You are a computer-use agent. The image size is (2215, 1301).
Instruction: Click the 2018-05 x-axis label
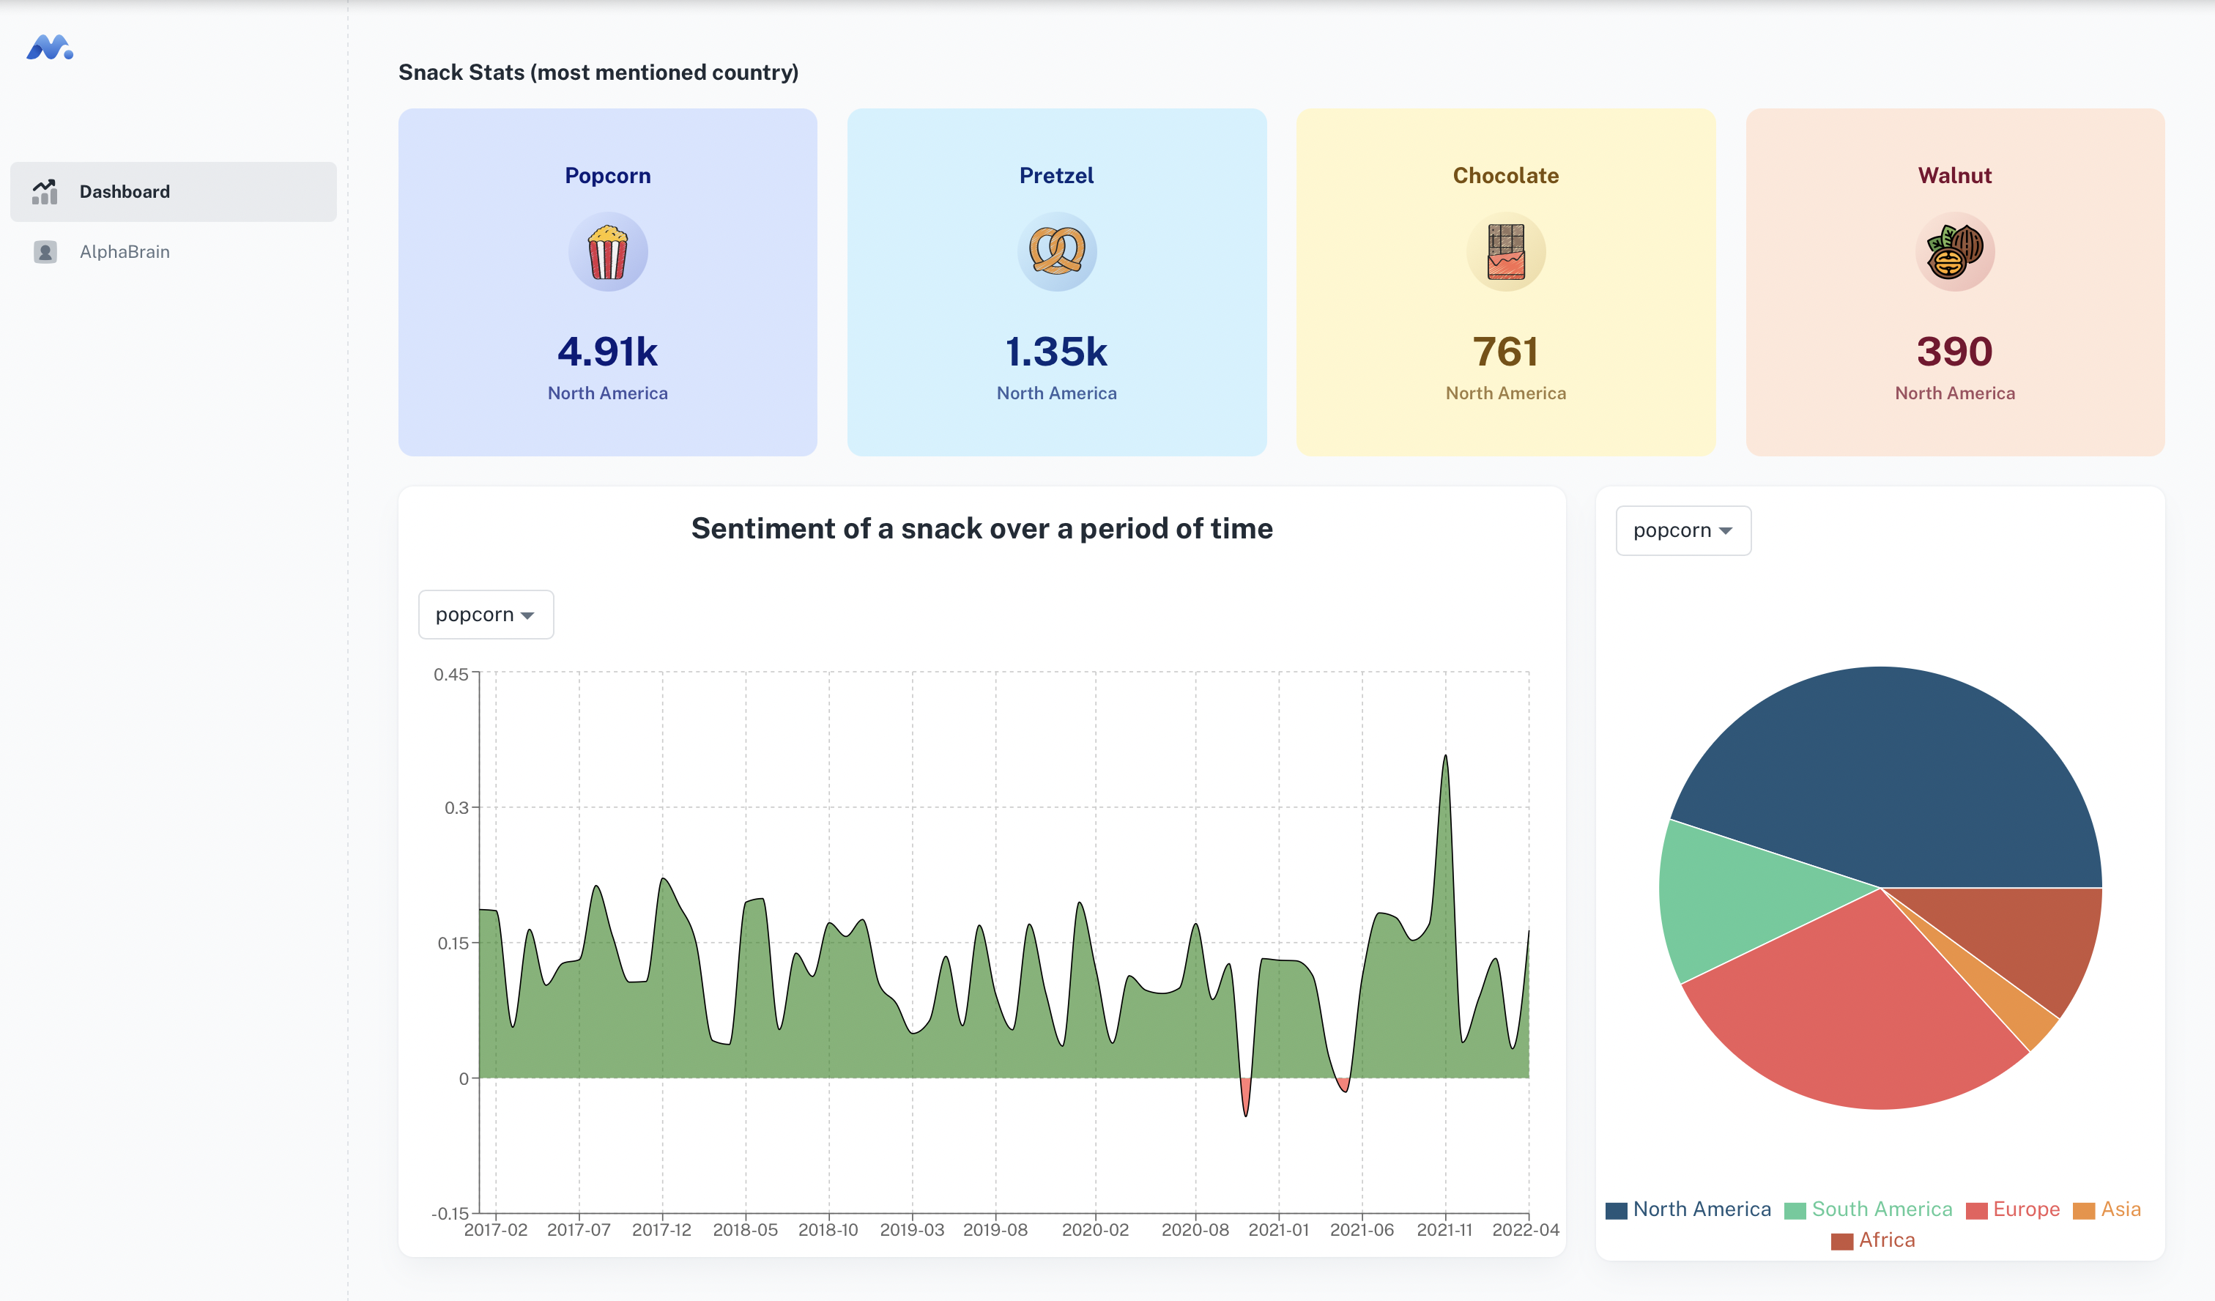(x=746, y=1230)
